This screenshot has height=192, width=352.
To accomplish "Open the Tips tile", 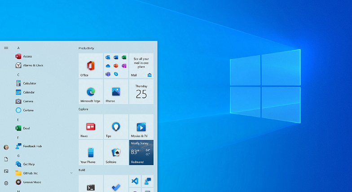I will click(x=116, y=127).
